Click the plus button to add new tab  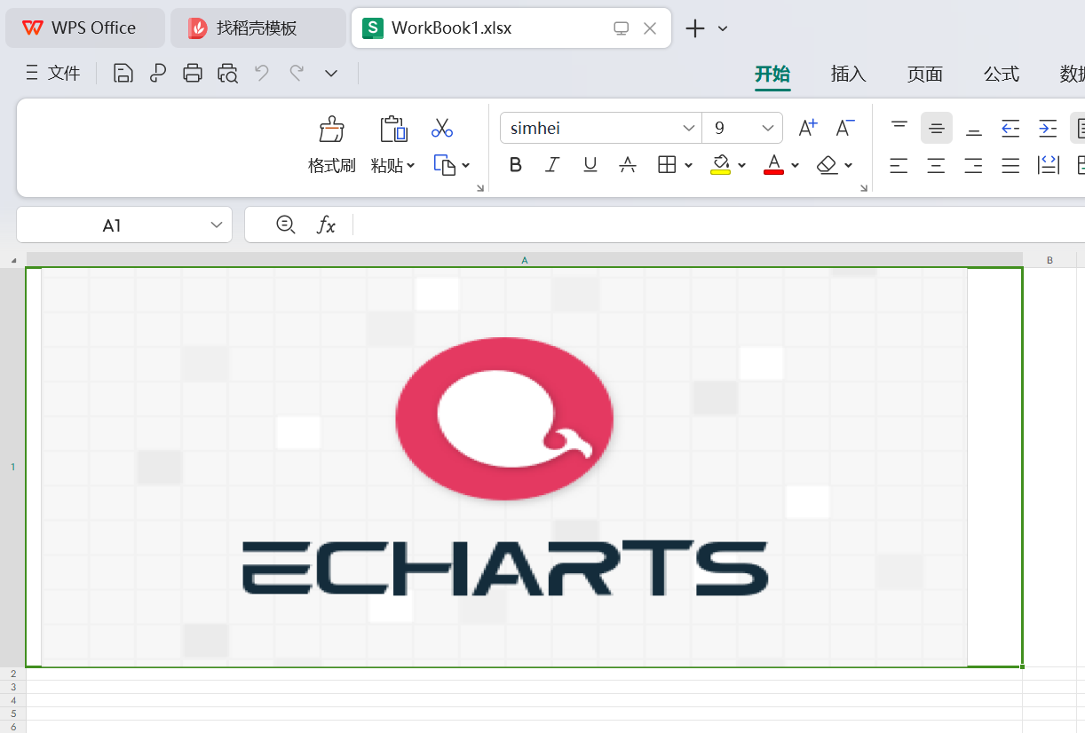click(695, 28)
